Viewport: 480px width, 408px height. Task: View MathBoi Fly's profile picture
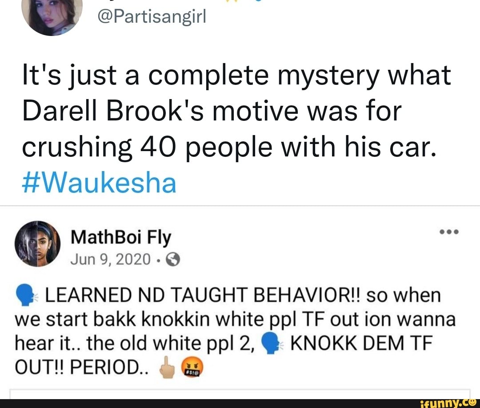tap(38, 244)
